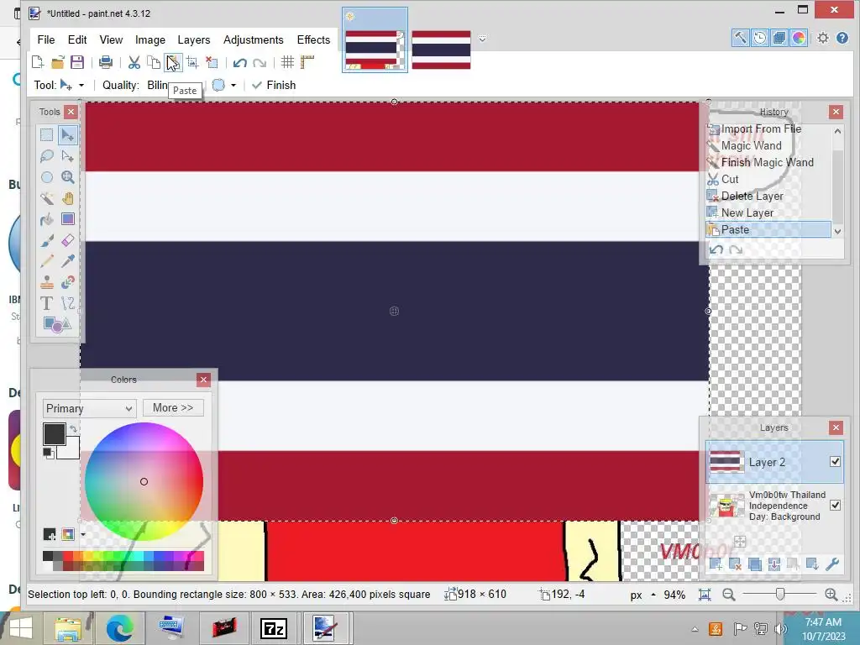Open the Adjustments menu
The width and height of the screenshot is (860, 645).
tap(254, 39)
